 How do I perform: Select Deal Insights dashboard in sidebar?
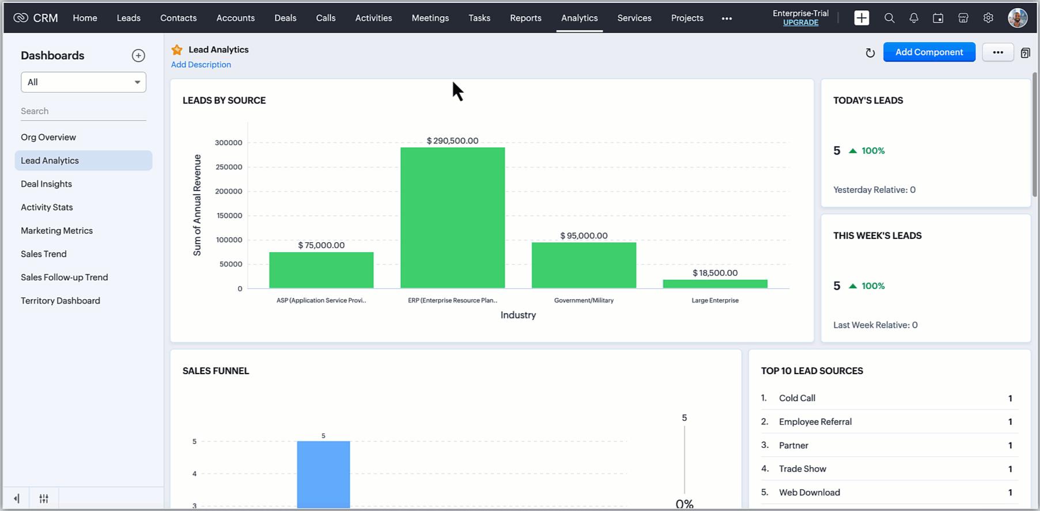tap(47, 184)
